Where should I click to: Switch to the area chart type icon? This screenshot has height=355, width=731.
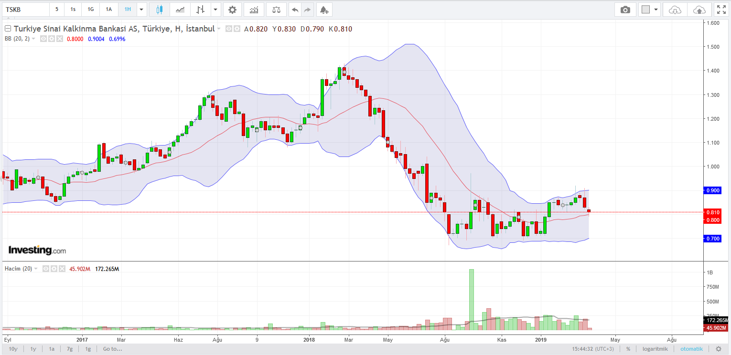(x=180, y=9)
